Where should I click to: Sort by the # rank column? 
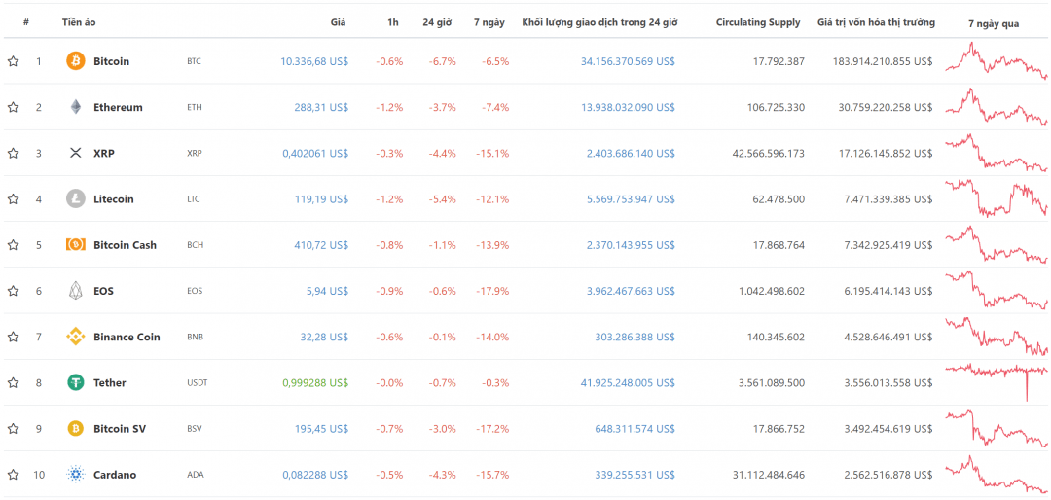pos(26,22)
